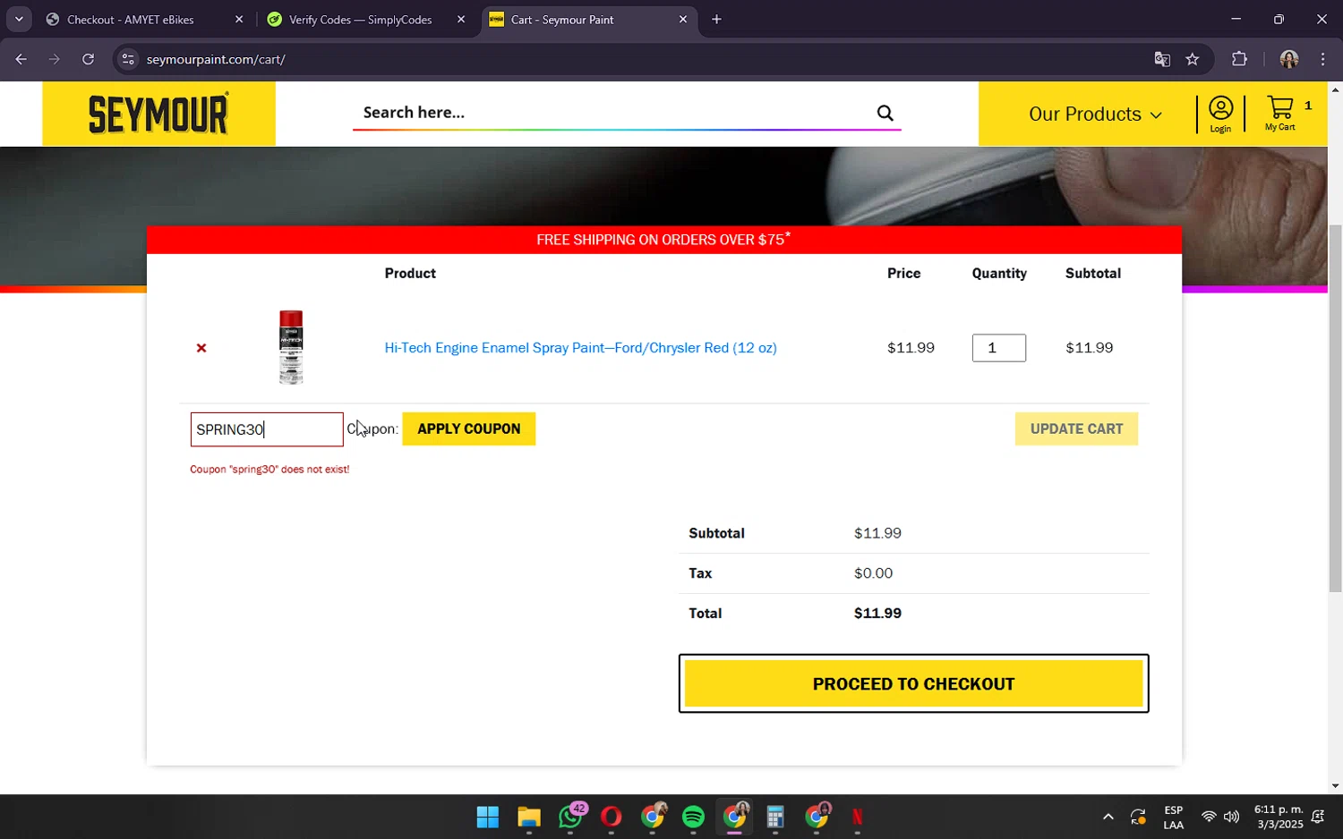Viewport: 1343px width, 839px height.
Task: Click the Tax $0.00 value
Action: click(x=873, y=573)
